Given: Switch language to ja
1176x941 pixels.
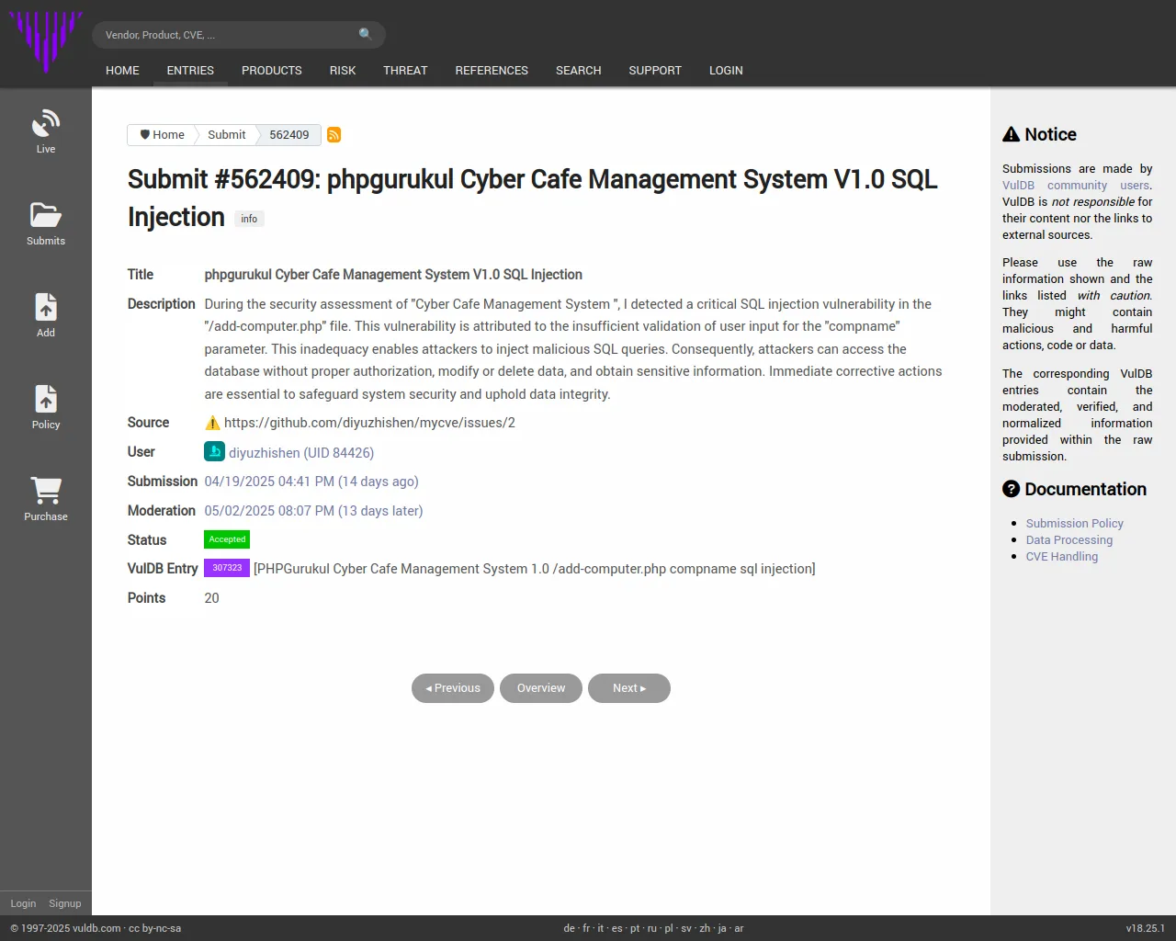Looking at the screenshot, I should (x=722, y=928).
